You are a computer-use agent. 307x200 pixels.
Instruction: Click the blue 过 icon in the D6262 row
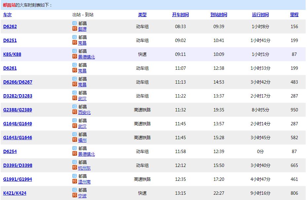pyautogui.click(x=74, y=23)
